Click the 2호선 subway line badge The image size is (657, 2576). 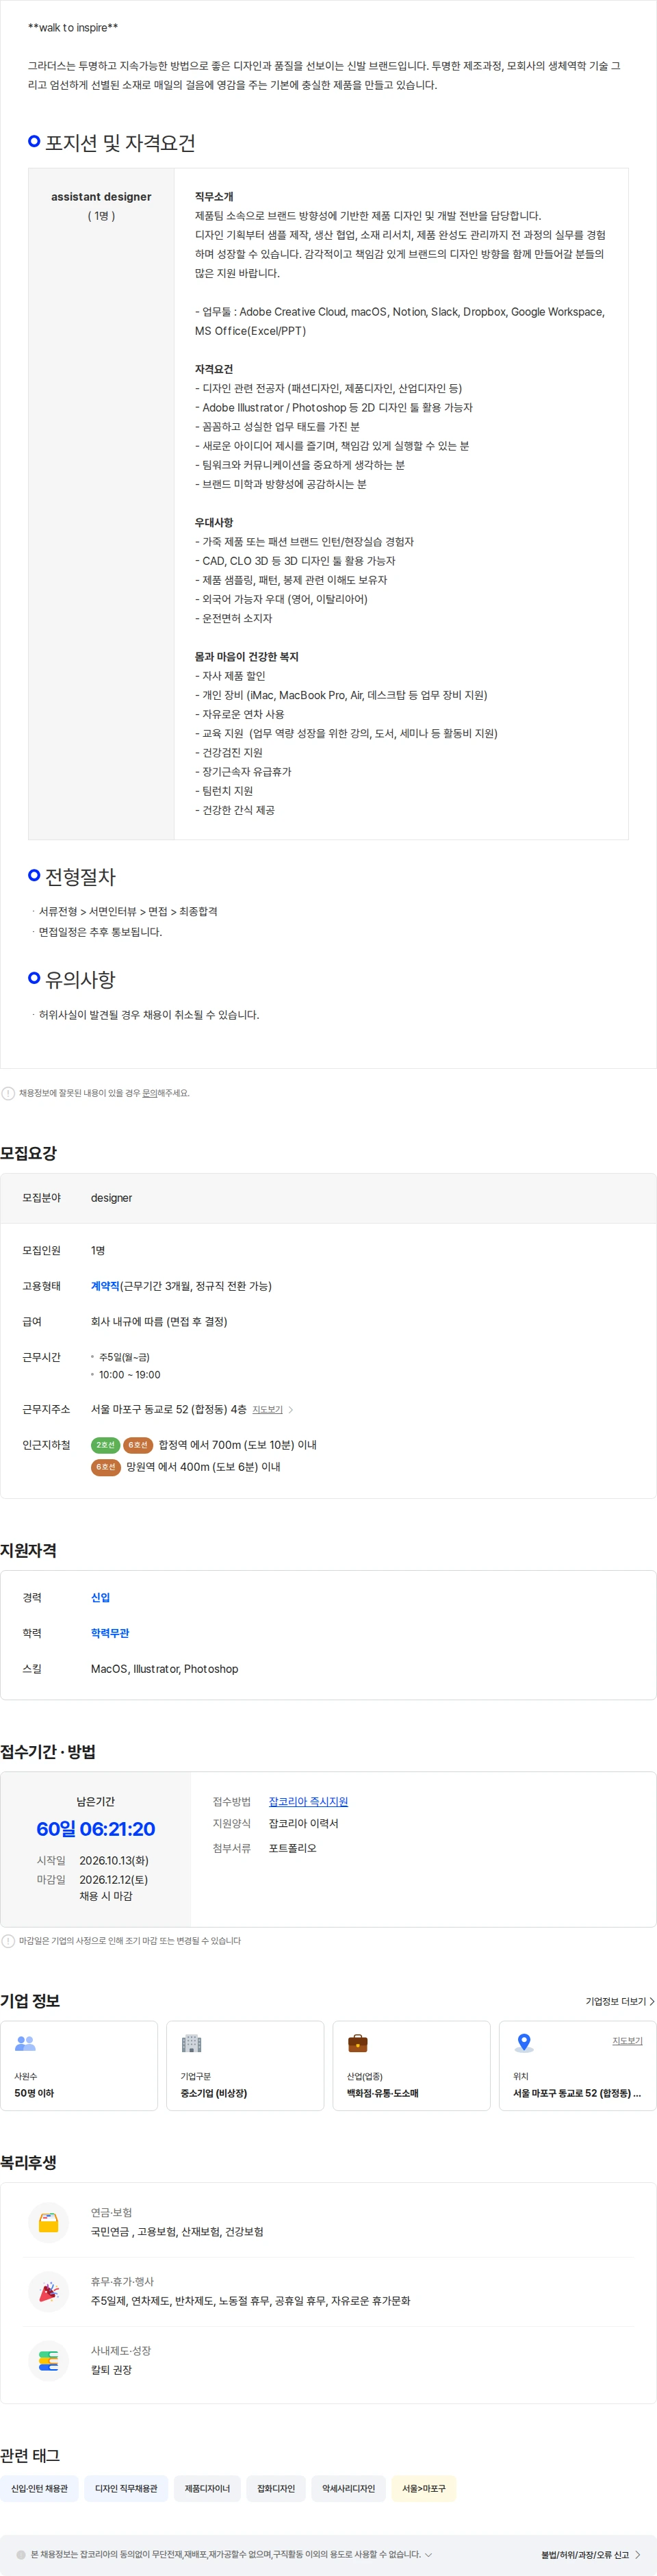click(x=105, y=1445)
